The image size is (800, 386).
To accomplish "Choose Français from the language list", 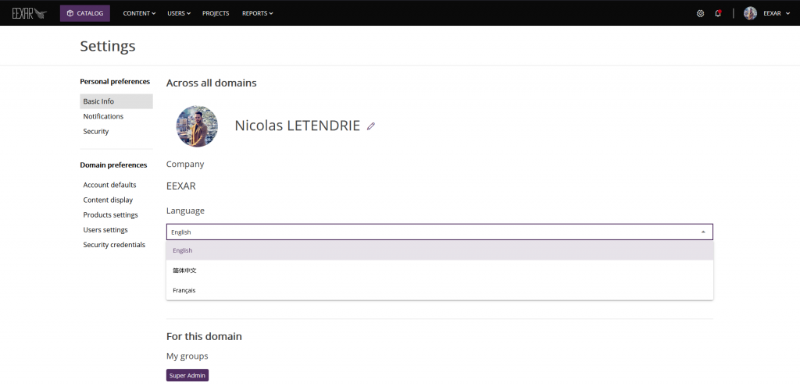I will (x=439, y=290).
